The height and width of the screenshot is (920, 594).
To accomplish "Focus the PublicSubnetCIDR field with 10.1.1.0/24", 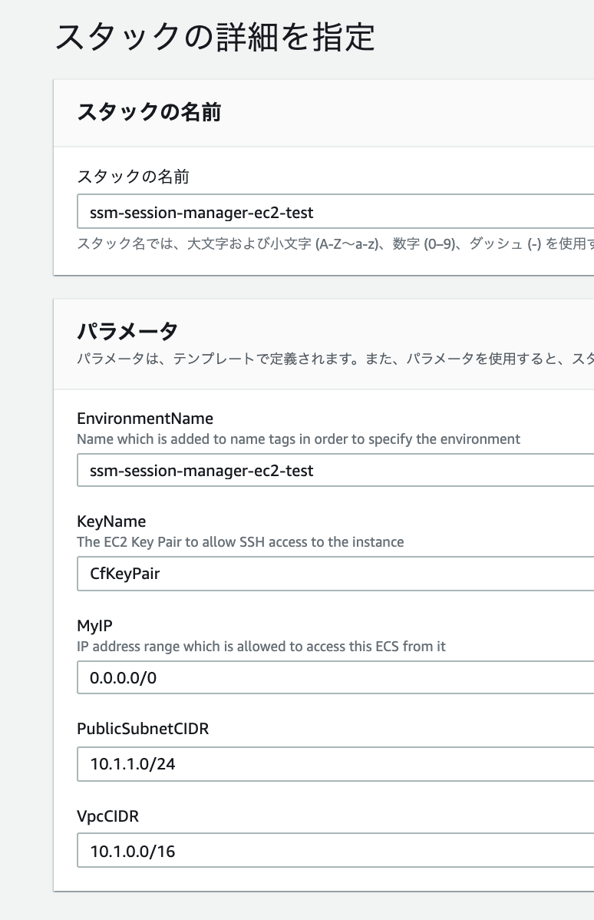I will coord(335,764).
